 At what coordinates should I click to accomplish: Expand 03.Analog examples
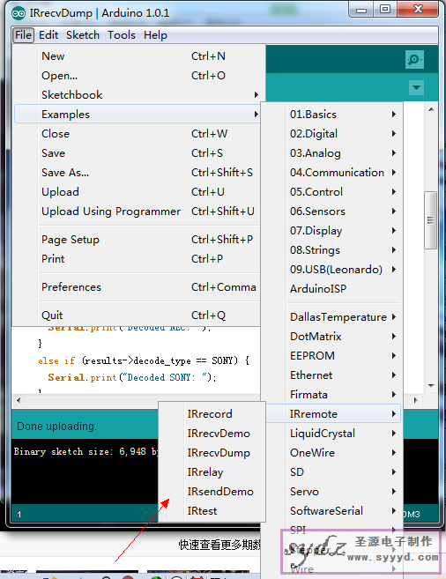(x=332, y=153)
